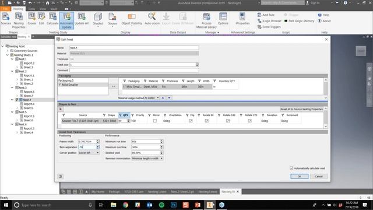Select Packaging.5 in packaging list
373x210 pixels.
[x=83, y=80]
